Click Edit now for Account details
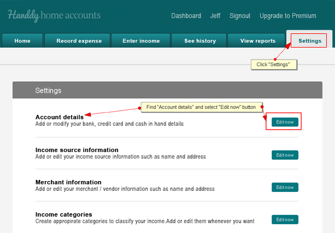 pyautogui.click(x=285, y=122)
